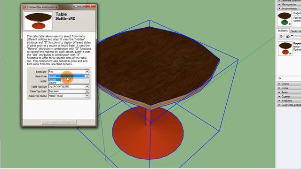301x169 pixels.
Task: Open the BaseColor dropdown set to Red
Action: (x=69, y=71)
